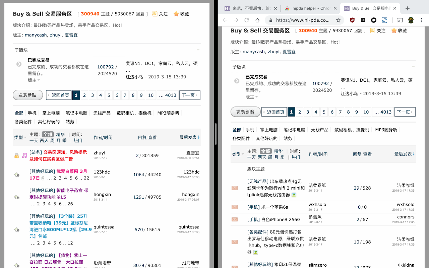Bookmark page with address bar star
429x268 pixels.
click(338, 20)
